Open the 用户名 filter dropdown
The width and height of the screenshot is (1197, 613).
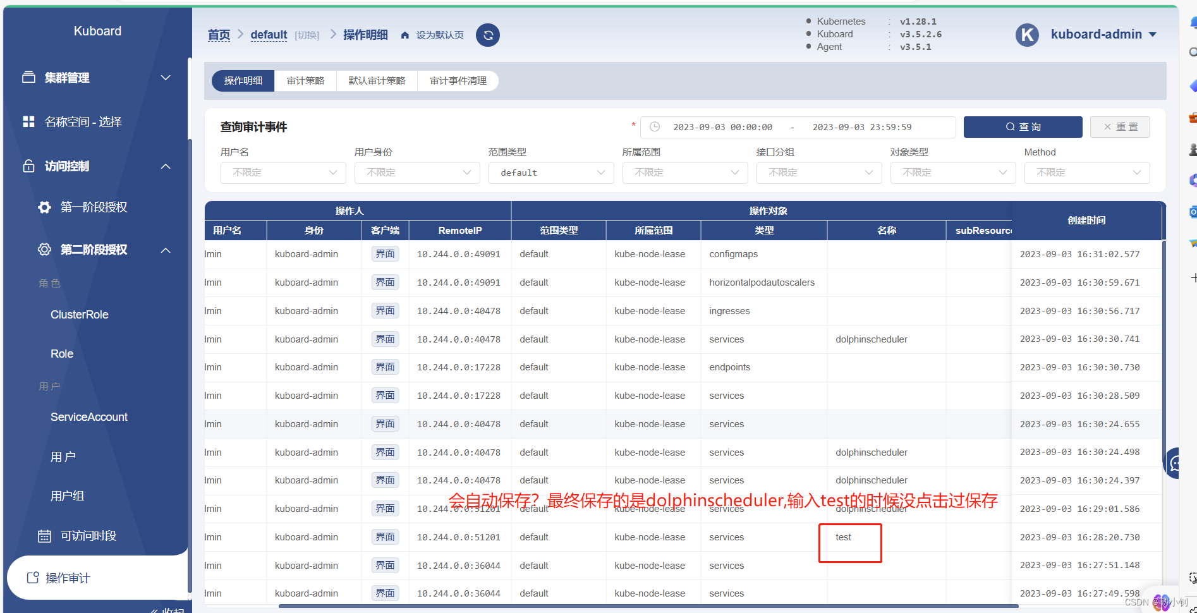coord(283,173)
